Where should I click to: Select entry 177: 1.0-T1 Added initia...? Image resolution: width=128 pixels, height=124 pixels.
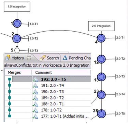tap(65, 116)
